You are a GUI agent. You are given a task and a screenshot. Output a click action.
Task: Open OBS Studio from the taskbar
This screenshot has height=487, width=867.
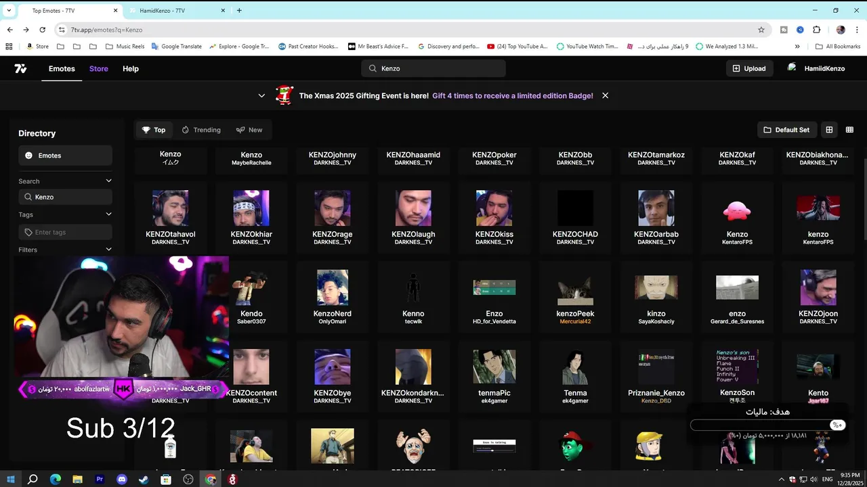[188, 480]
